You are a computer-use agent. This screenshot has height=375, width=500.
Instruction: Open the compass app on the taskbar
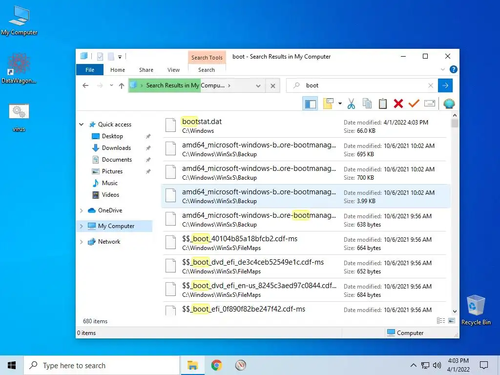tap(240, 365)
